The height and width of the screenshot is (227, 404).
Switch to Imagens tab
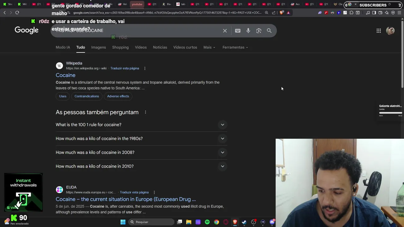[x=98, y=47]
